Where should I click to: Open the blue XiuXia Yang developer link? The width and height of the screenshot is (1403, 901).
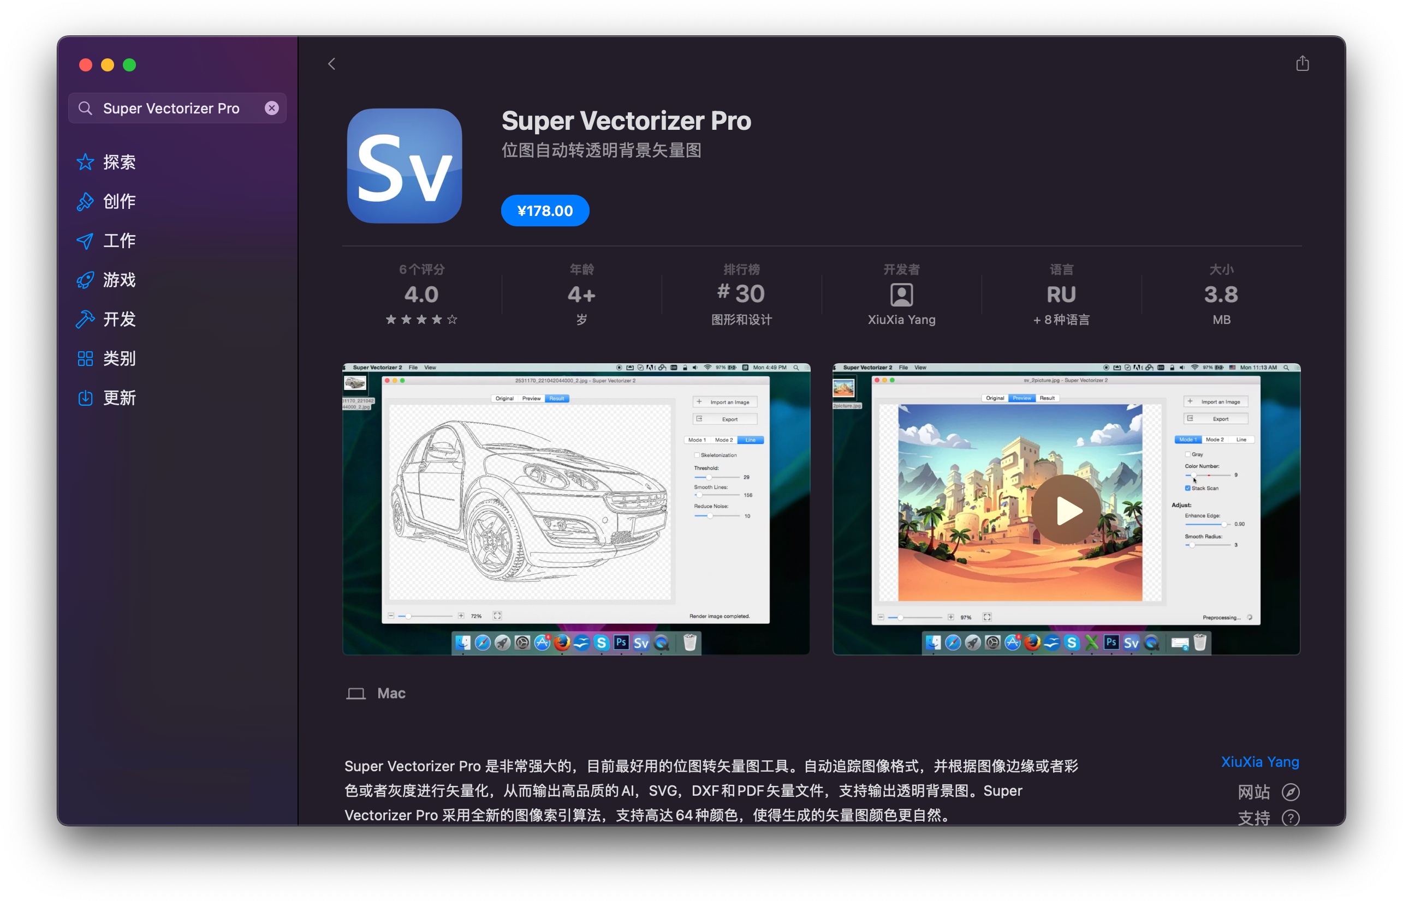tap(1260, 762)
